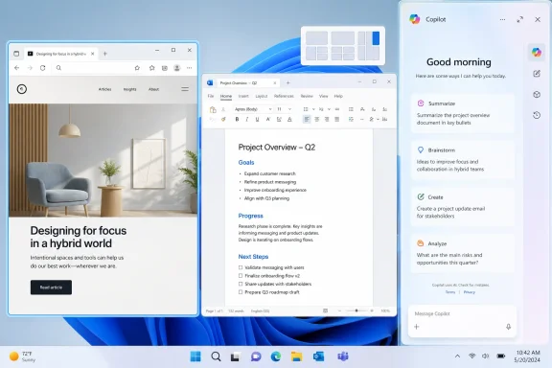Add a new tab in Word window

coord(287,82)
